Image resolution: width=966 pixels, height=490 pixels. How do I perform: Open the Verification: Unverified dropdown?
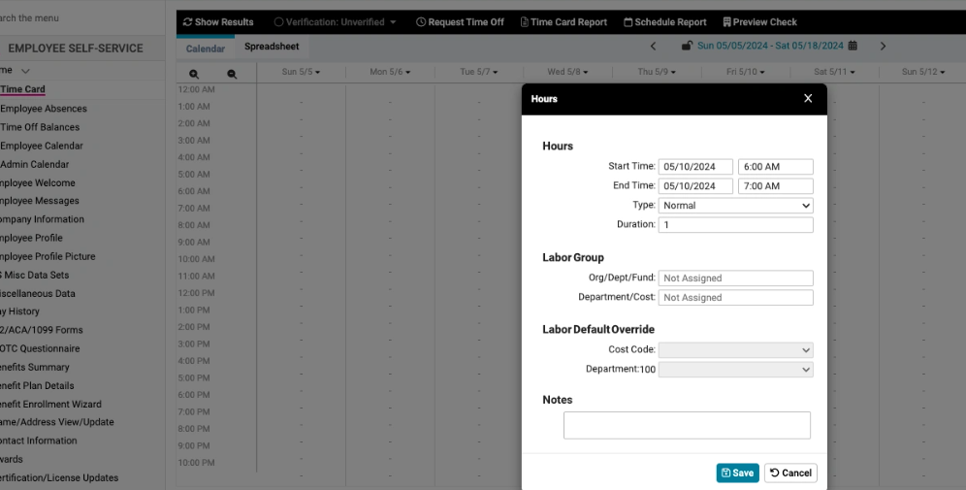[335, 22]
